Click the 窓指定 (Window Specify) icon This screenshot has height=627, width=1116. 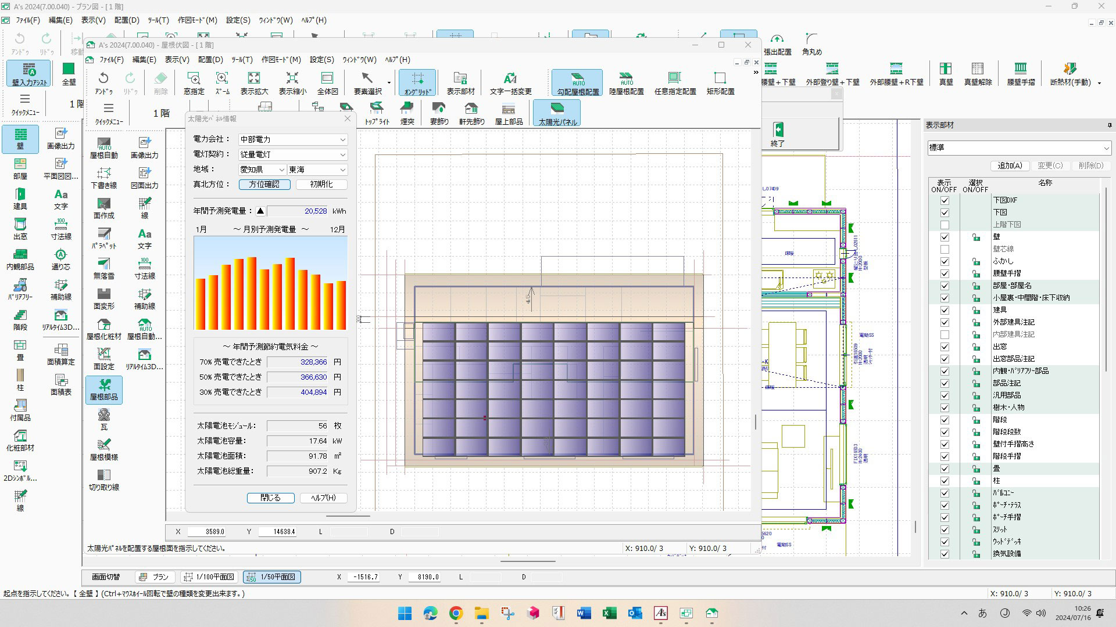[x=192, y=82]
